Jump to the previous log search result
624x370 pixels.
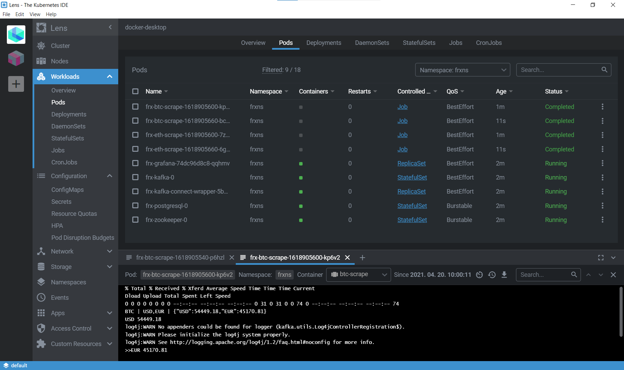[x=588, y=274]
